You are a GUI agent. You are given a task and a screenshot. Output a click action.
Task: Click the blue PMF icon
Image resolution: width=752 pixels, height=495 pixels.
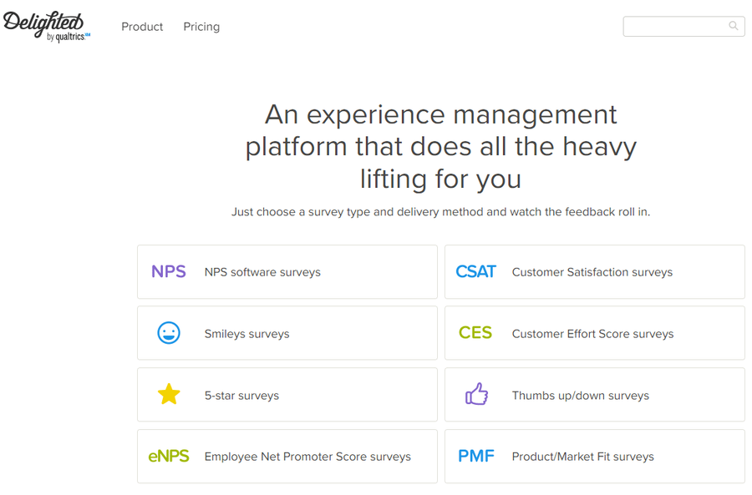coord(475,457)
